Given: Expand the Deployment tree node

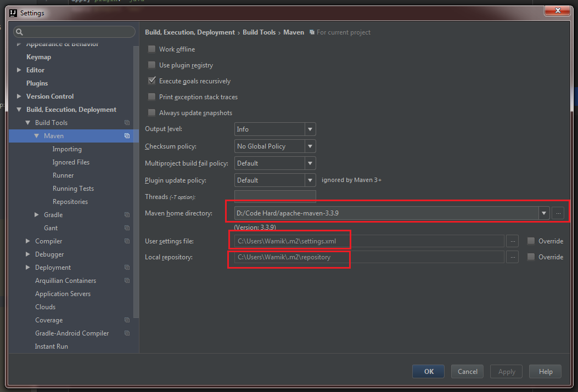Looking at the screenshot, I should click(x=28, y=267).
